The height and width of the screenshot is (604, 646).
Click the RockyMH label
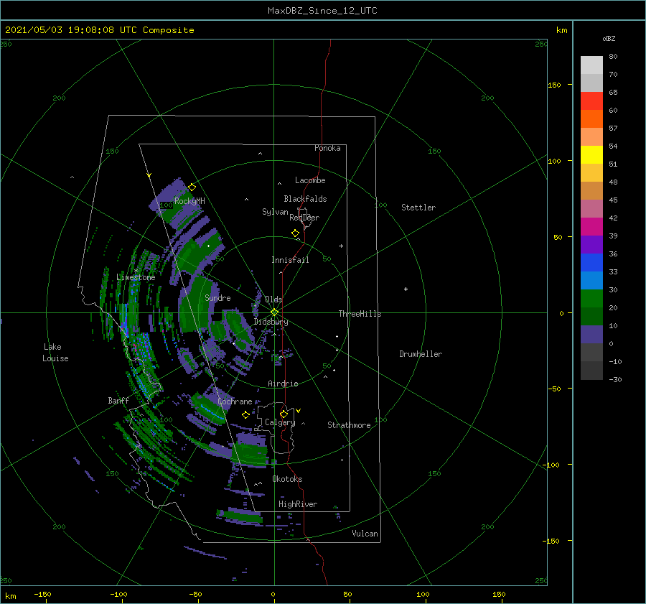189,201
